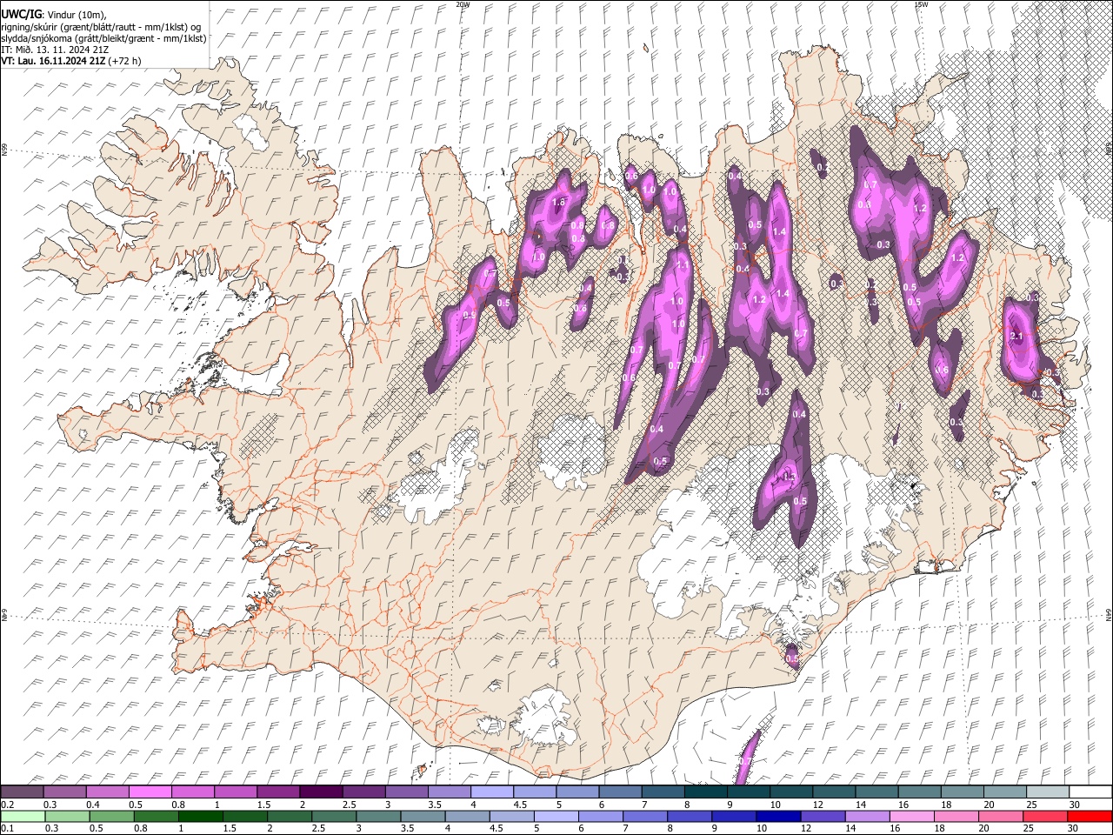Click the VT: Lau. 16.11.2024 21Z (+72 h) line
The height and width of the screenshot is (835, 1113).
click(70, 61)
